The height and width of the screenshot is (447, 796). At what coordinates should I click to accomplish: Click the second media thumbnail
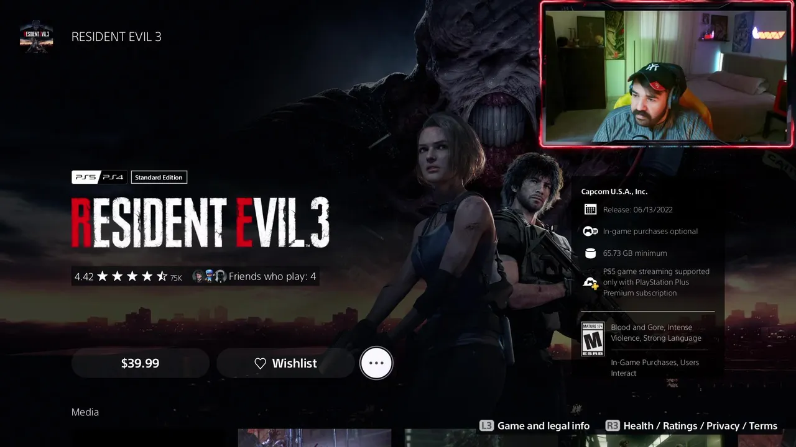tap(481, 438)
